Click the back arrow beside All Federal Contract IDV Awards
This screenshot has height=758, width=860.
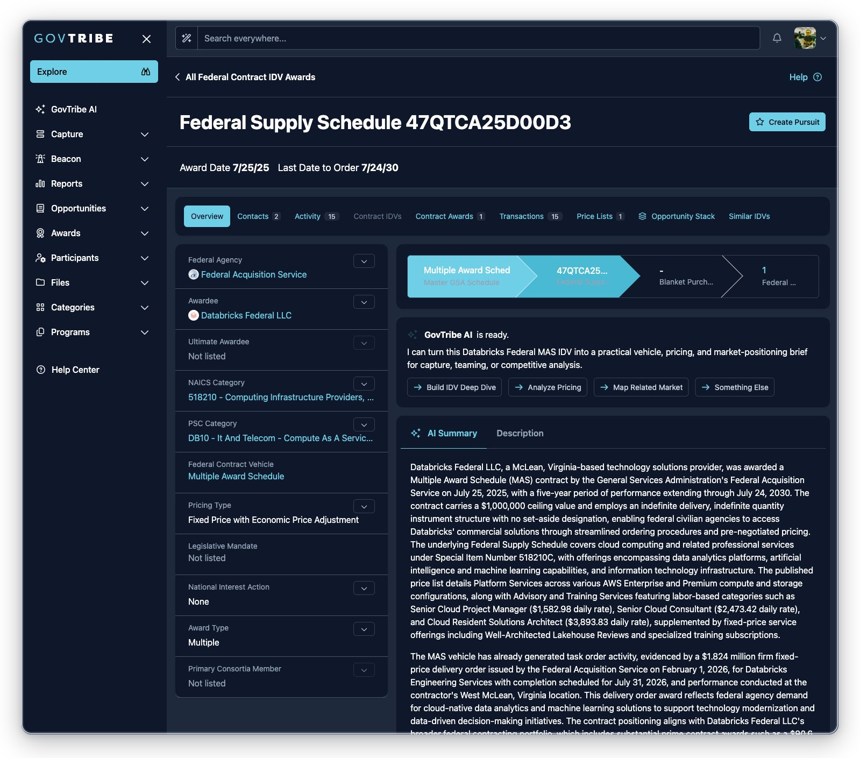coord(177,77)
